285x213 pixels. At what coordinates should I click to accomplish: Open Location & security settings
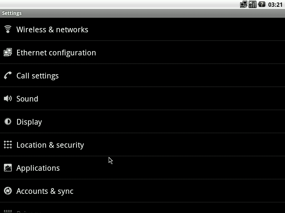pyautogui.click(x=142, y=145)
